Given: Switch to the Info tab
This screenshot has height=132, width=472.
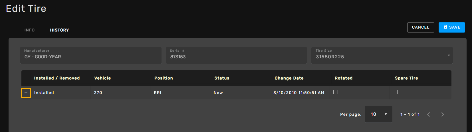Looking at the screenshot, I should pyautogui.click(x=29, y=30).
